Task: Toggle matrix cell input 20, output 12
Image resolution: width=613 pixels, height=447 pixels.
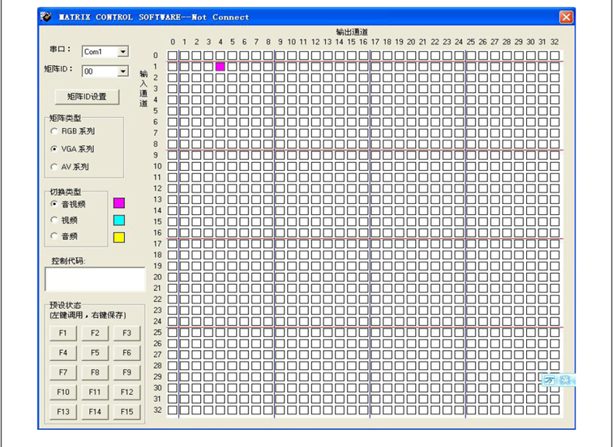Action: (316, 277)
